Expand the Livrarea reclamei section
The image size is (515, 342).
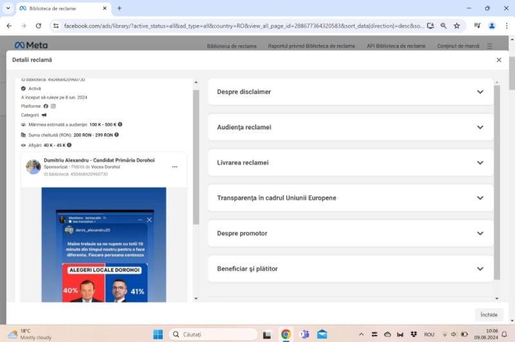click(350, 163)
